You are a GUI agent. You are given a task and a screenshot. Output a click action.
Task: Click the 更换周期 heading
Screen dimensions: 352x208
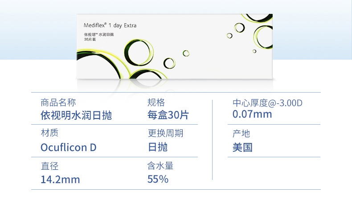[165, 133]
